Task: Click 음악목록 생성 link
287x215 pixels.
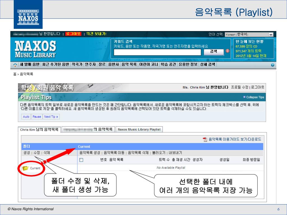Action: tap(90, 153)
